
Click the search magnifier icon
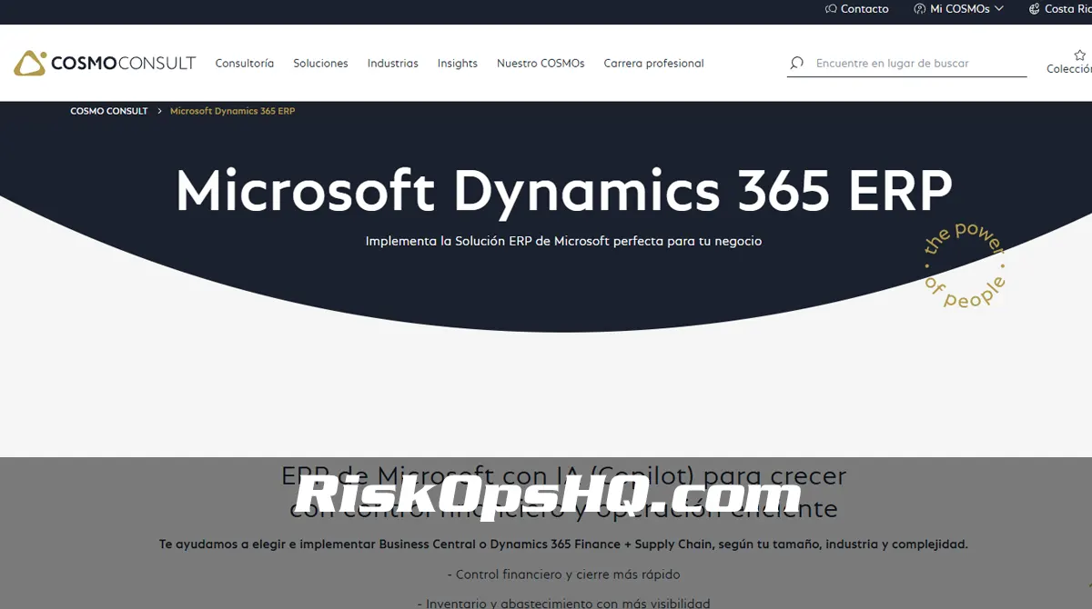[797, 64]
